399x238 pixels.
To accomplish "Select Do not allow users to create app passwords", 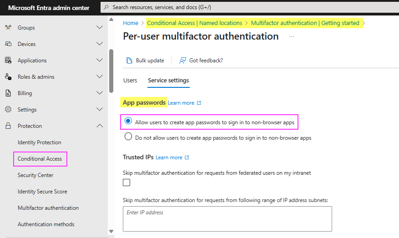I will click(128, 137).
